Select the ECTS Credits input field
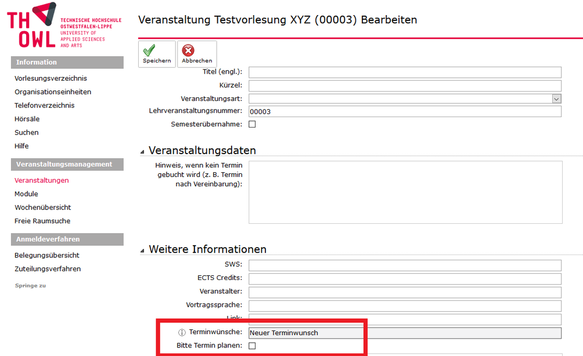 pos(404,279)
